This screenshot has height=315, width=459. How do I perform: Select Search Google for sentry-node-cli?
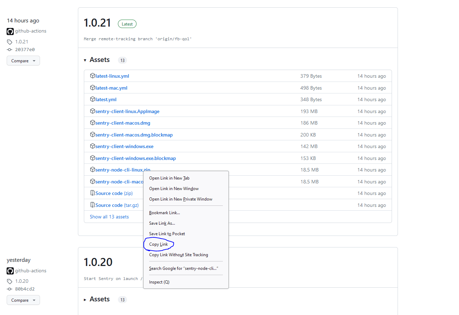[x=186, y=268]
